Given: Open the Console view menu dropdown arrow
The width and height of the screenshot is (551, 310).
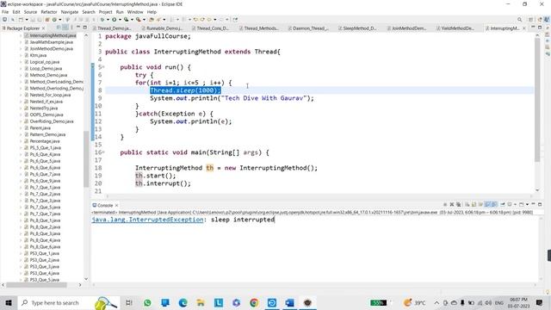Looking at the screenshot, I should [527, 205].
